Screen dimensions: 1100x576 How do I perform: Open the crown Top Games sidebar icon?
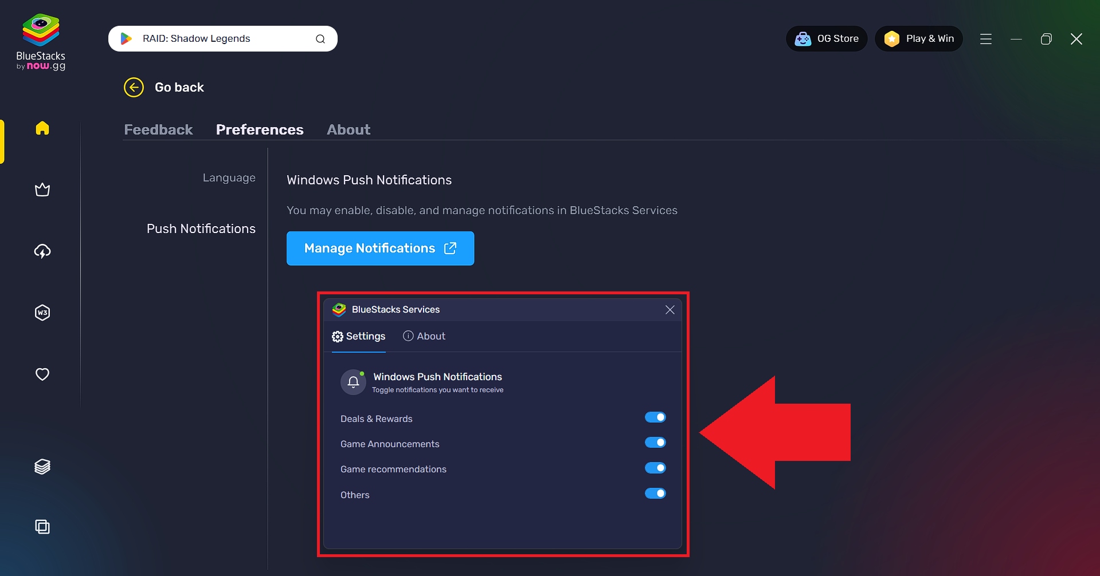point(42,190)
